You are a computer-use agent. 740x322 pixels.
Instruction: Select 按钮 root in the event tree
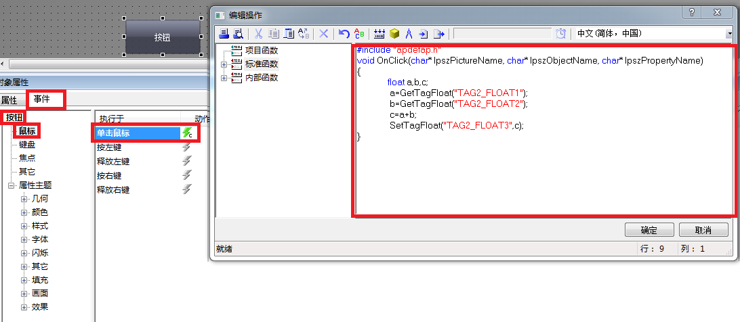click(x=14, y=118)
